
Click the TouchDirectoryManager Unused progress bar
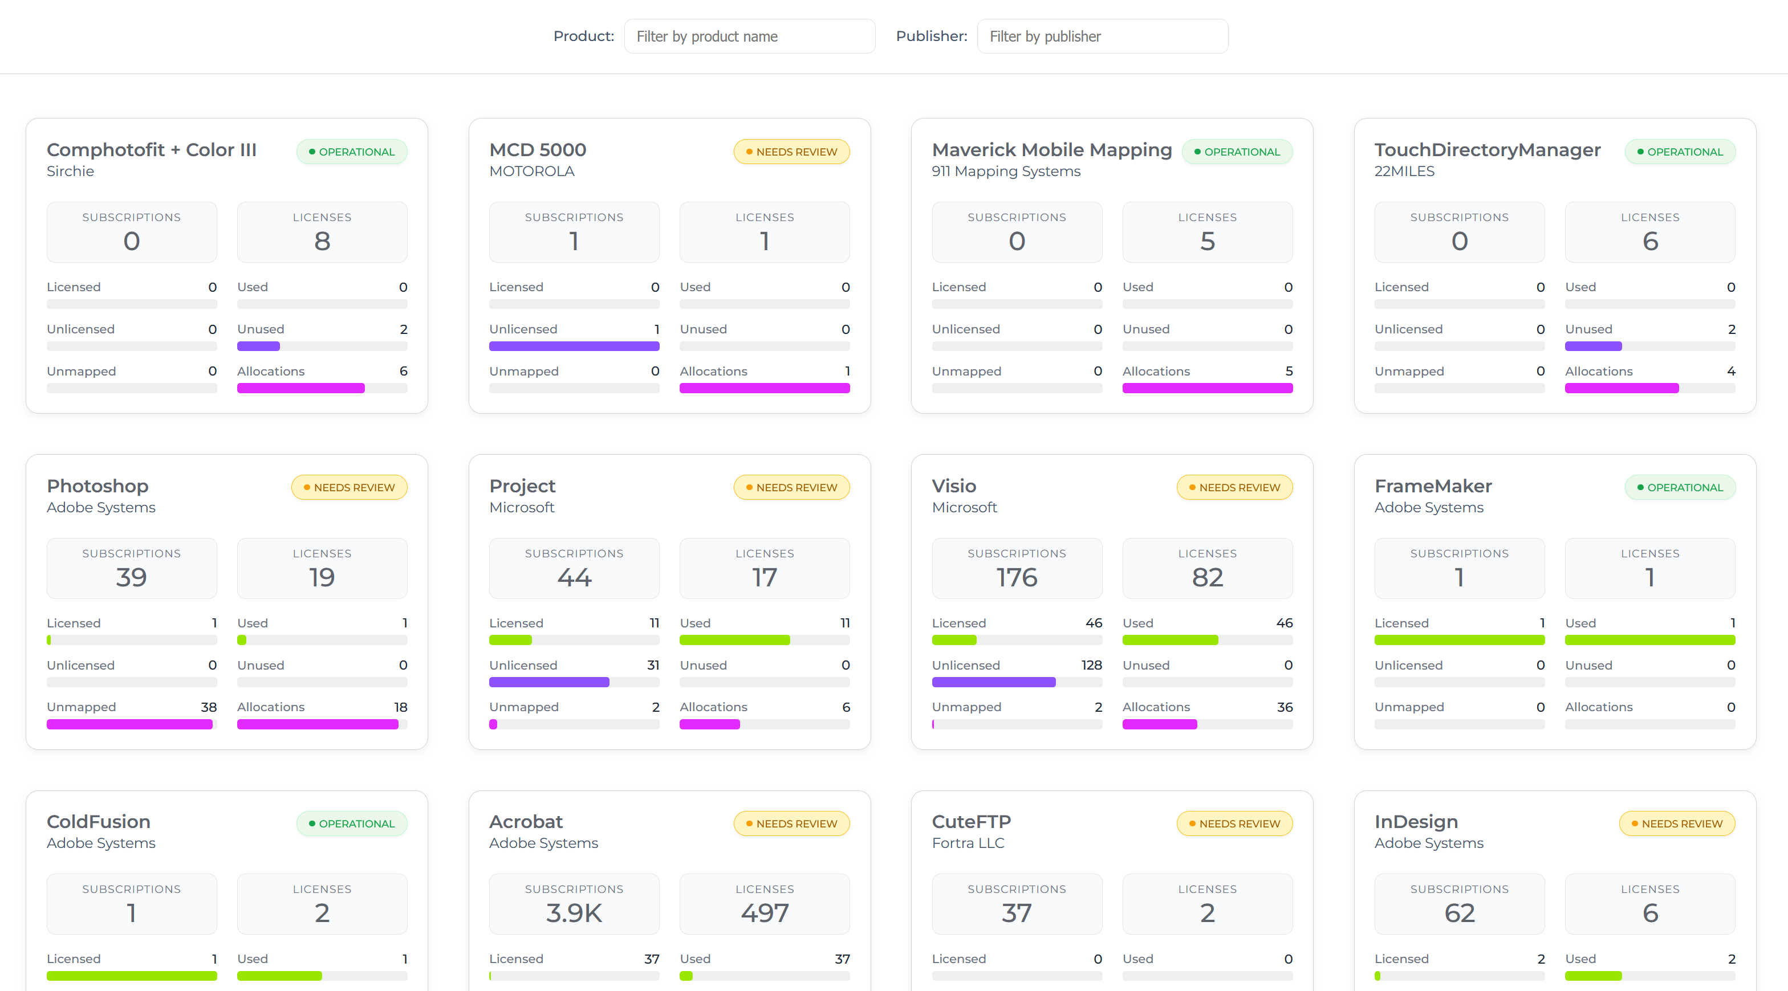click(1649, 346)
